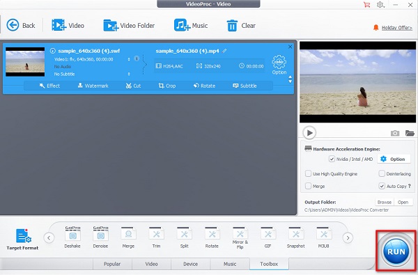Open Effect editor
This screenshot has height=275, width=418.
coord(49,86)
